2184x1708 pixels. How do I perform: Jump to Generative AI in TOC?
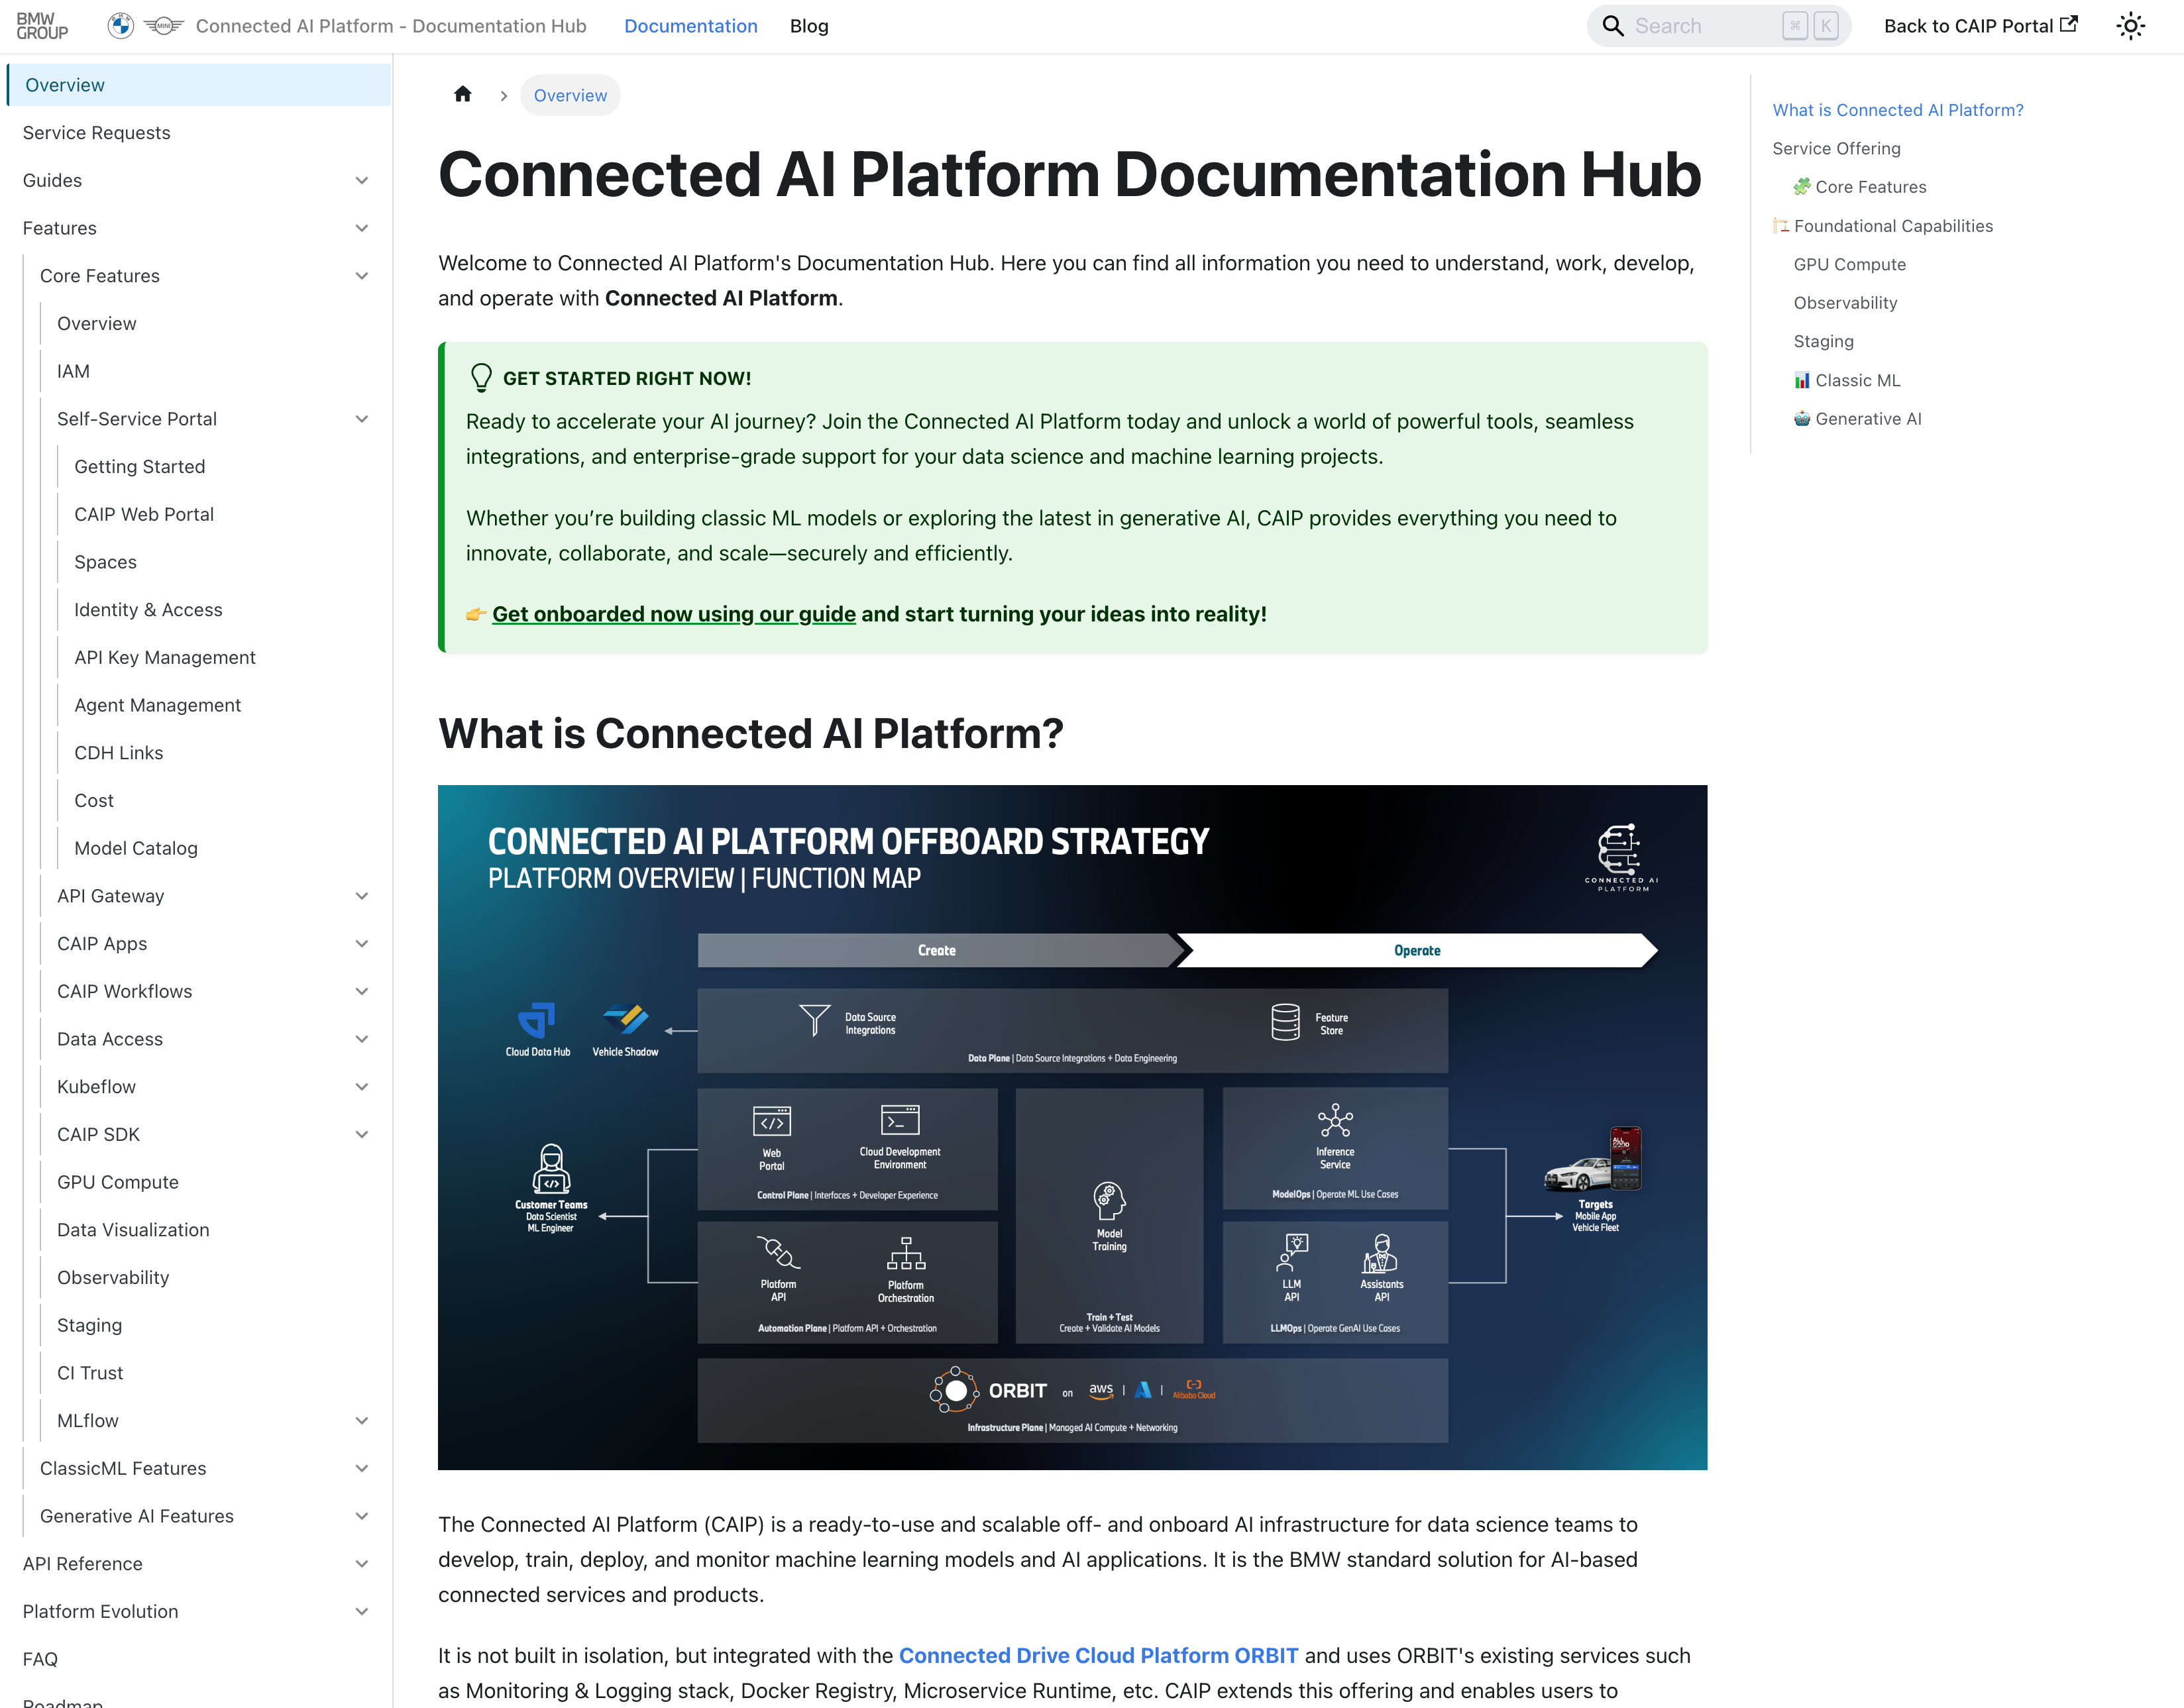click(x=1857, y=419)
